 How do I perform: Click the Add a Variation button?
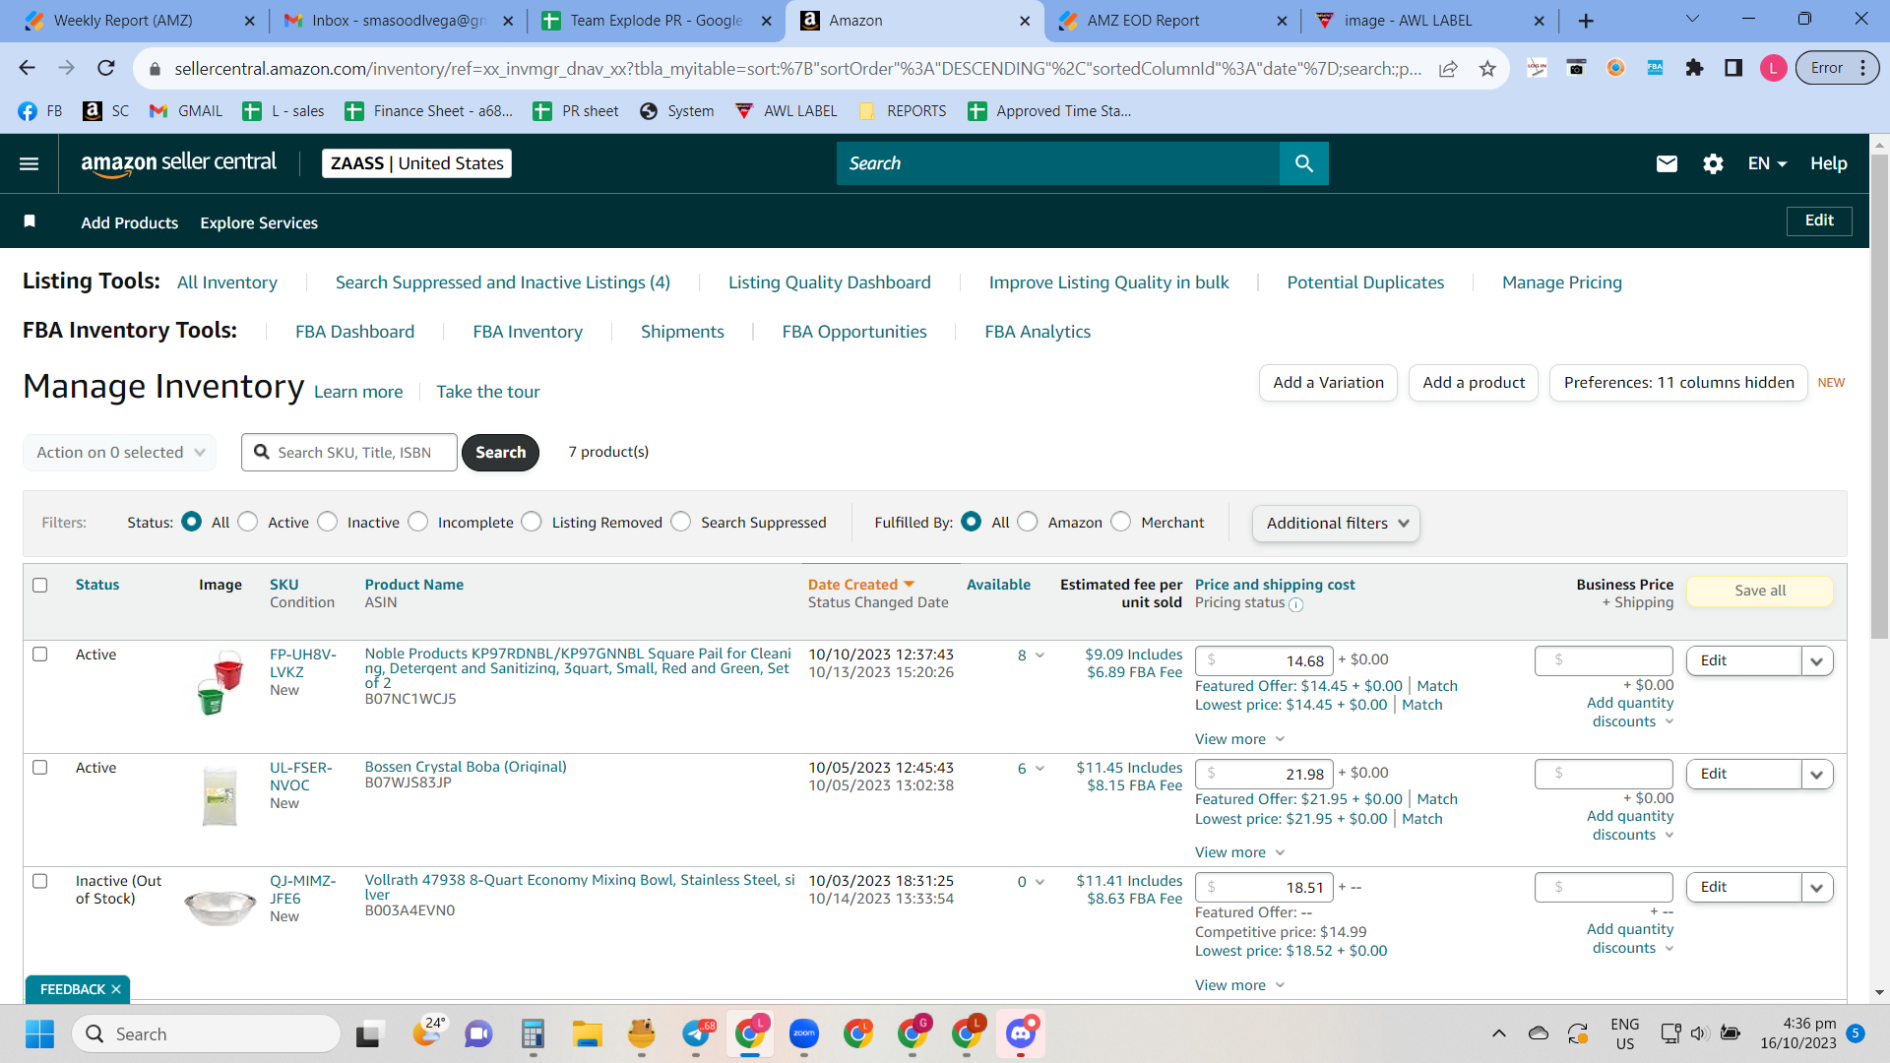pyautogui.click(x=1328, y=383)
